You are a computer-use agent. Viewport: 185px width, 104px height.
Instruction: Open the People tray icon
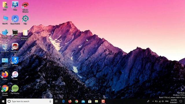(148, 101)
